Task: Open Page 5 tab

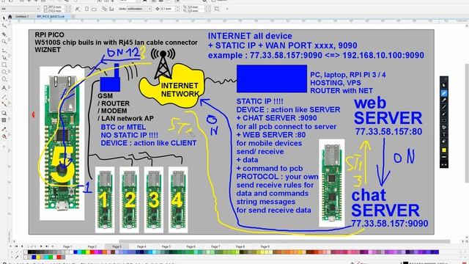Action: (x=166, y=246)
